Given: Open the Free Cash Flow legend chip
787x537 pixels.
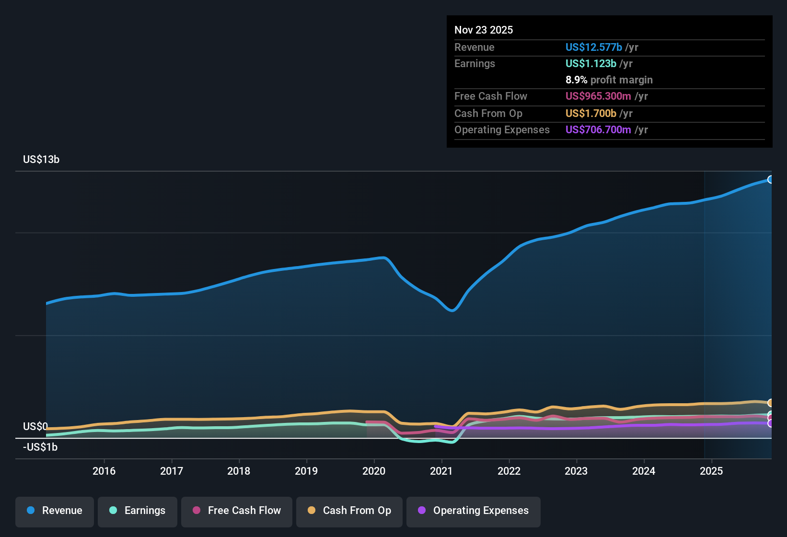Looking at the screenshot, I should tap(236, 511).
